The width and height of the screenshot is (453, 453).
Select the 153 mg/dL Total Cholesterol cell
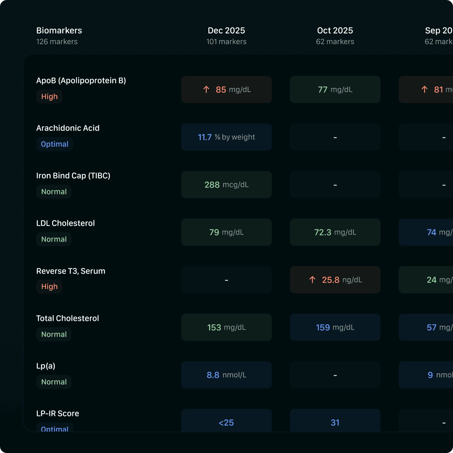226,327
